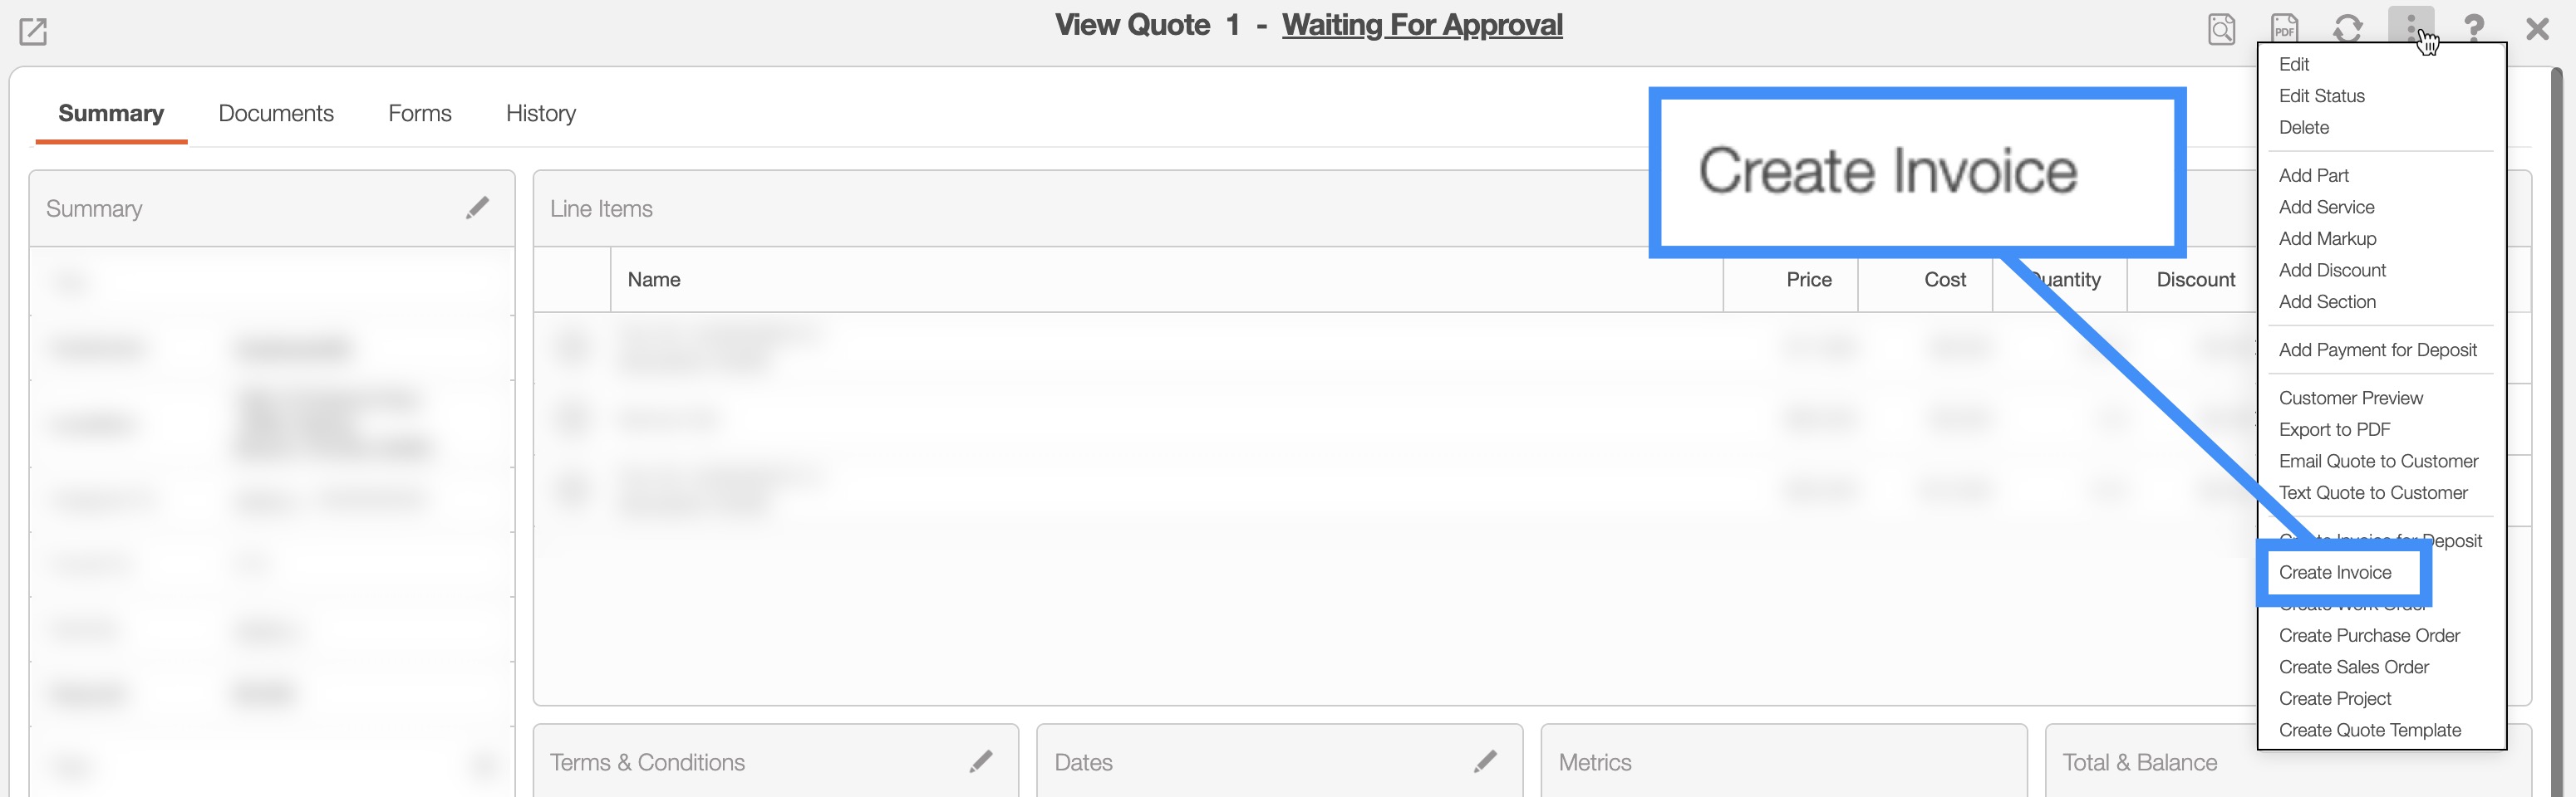
Task: Switch to the Documents tab
Action: 276,114
